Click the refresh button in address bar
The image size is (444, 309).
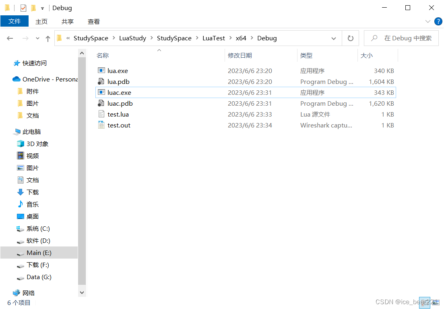[350, 38]
